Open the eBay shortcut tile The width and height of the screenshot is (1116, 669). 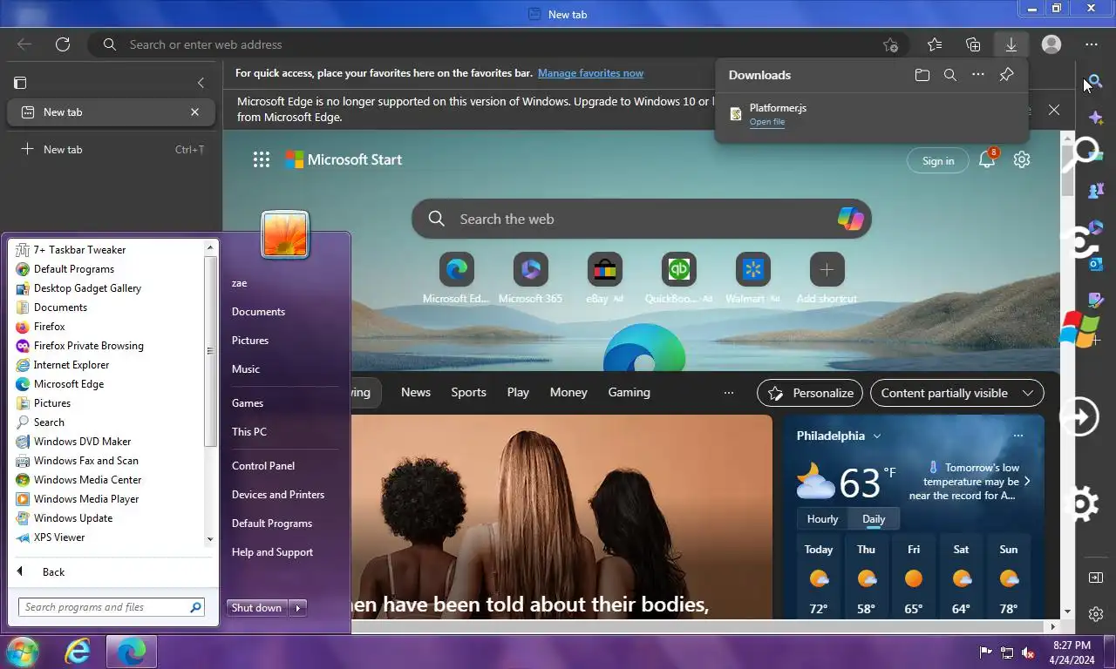point(604,278)
